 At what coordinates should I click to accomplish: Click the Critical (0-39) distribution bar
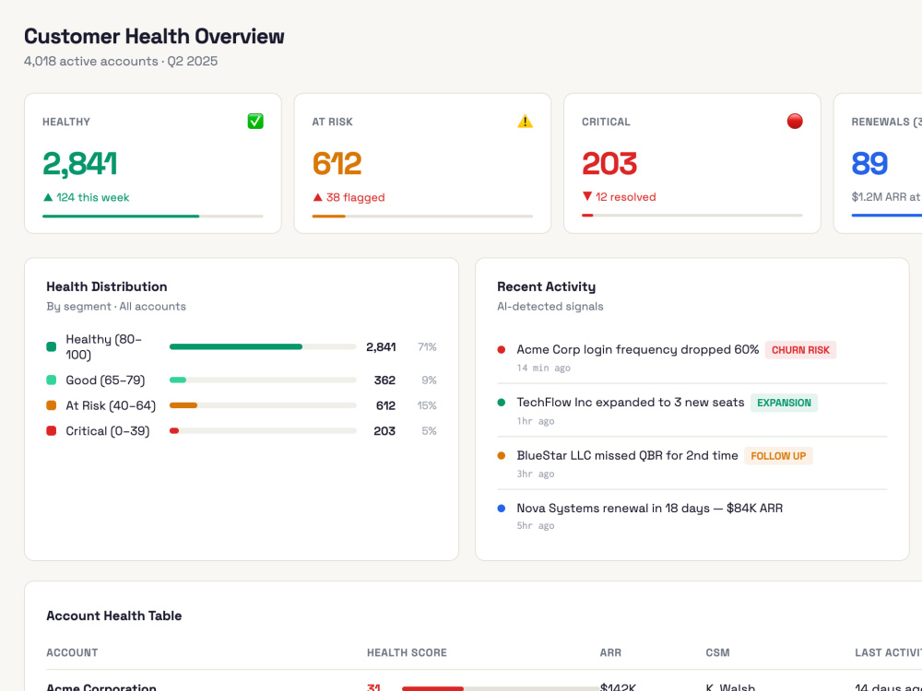click(263, 430)
